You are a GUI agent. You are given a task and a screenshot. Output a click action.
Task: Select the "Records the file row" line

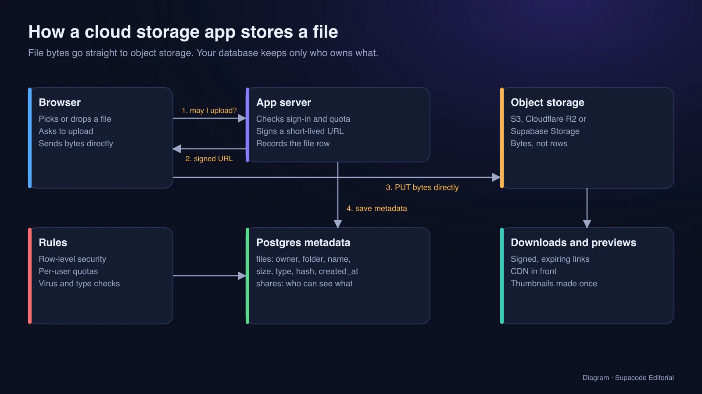tap(293, 144)
